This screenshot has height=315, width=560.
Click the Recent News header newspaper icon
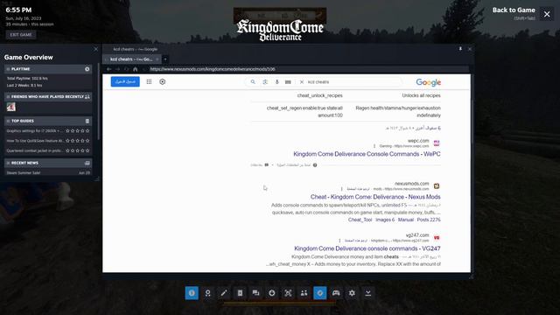pos(87,163)
